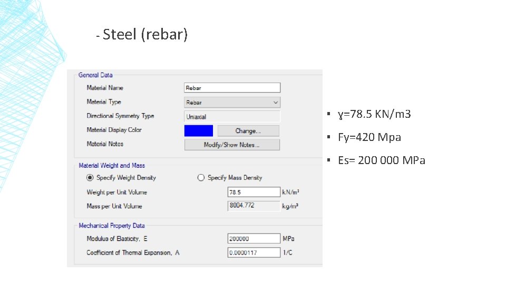The width and height of the screenshot is (506, 284).
Task: Click the 'Fy=420 Mpa' bullet text
Action: pyautogui.click(x=369, y=137)
